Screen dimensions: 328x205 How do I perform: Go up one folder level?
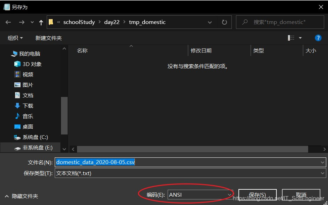click(x=41, y=22)
